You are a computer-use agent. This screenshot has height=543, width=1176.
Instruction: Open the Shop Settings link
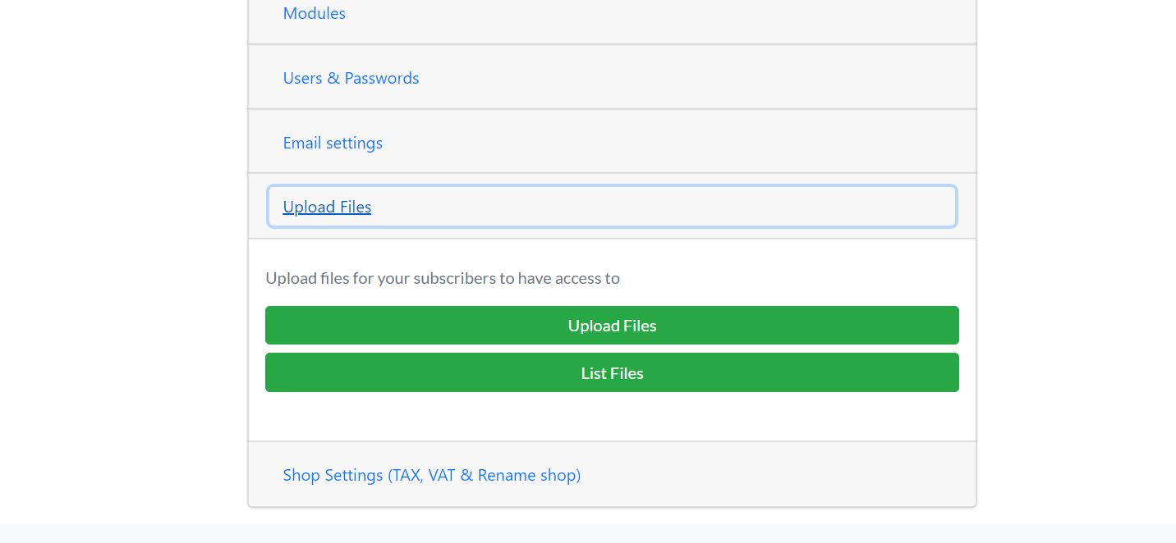point(431,475)
